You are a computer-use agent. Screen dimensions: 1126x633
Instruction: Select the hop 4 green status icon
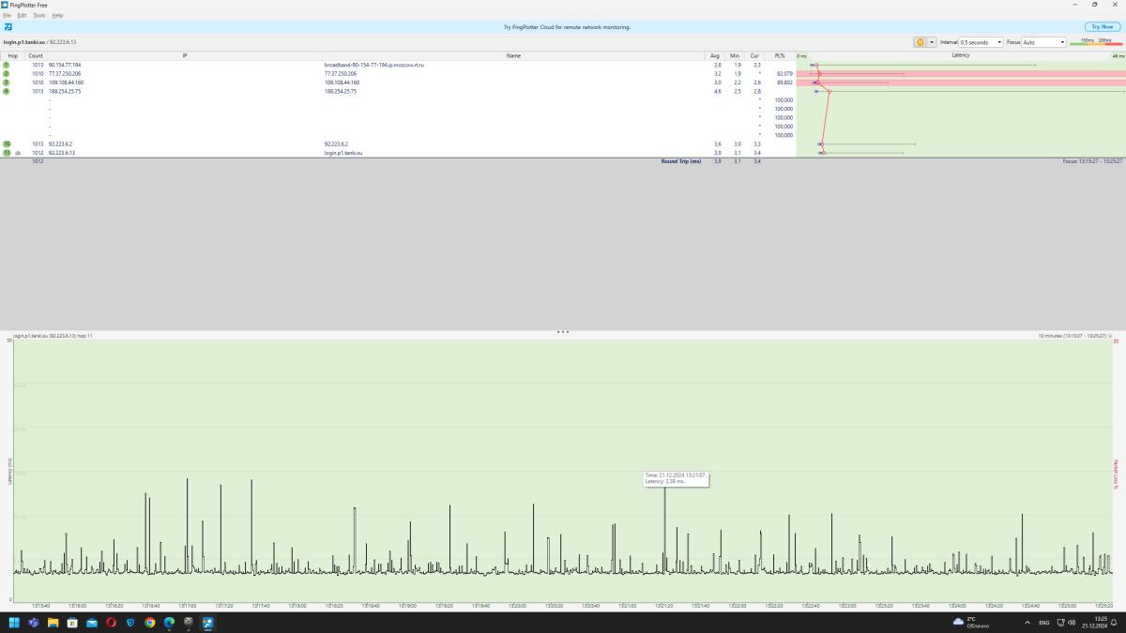click(x=7, y=91)
